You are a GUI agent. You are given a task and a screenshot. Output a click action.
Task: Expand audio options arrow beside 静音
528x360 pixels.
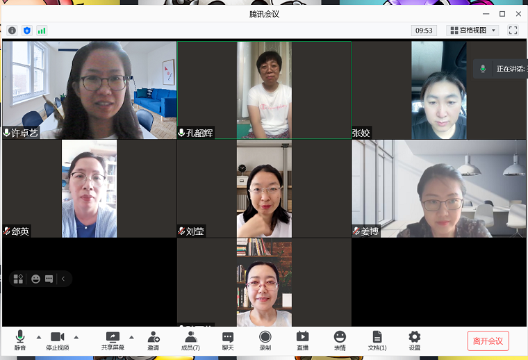pyautogui.click(x=38, y=337)
